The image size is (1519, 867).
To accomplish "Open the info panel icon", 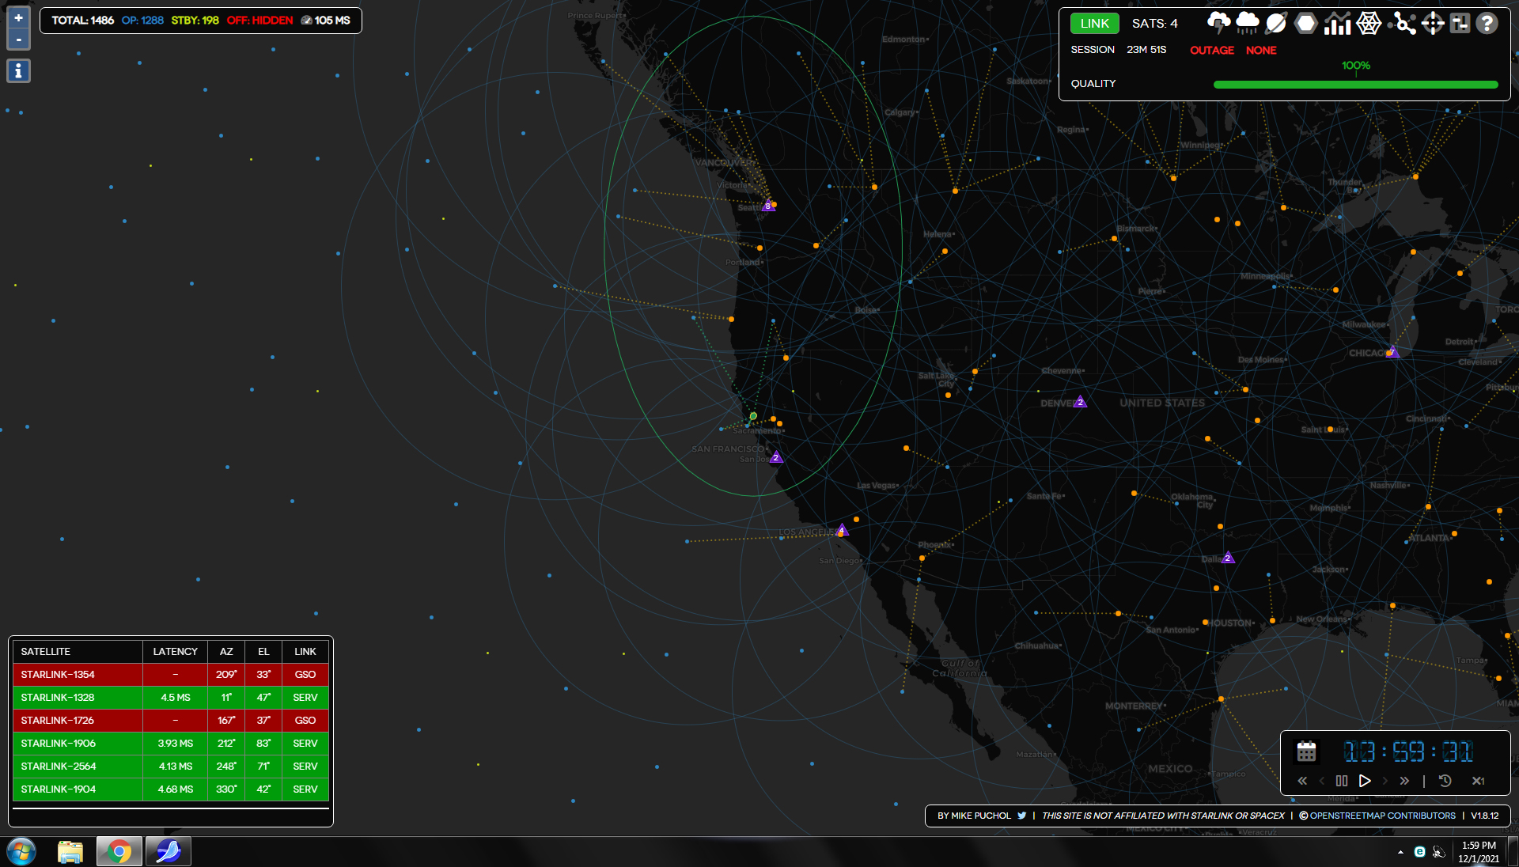I will pos(18,71).
